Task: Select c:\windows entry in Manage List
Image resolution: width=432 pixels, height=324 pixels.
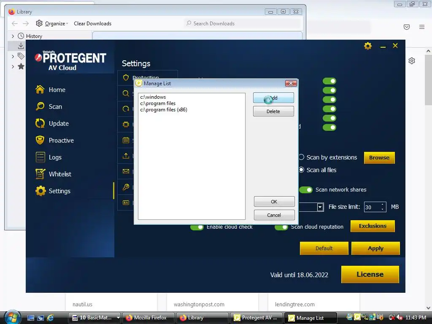Action: coord(153,97)
